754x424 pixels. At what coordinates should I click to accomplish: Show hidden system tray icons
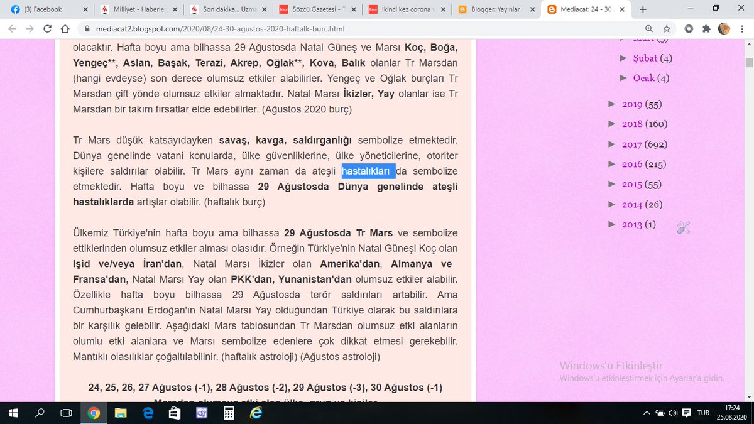pos(647,413)
